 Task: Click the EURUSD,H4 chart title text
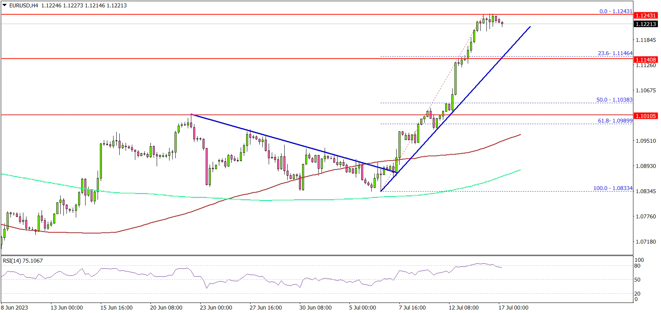(x=23, y=5)
